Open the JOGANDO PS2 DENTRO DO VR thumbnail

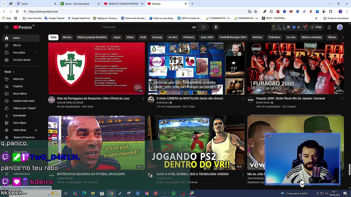tap(196, 143)
